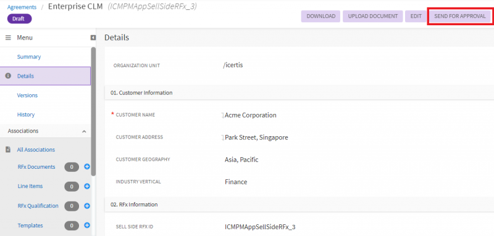Open the RFx Documents association
494x236 pixels.
36,167
